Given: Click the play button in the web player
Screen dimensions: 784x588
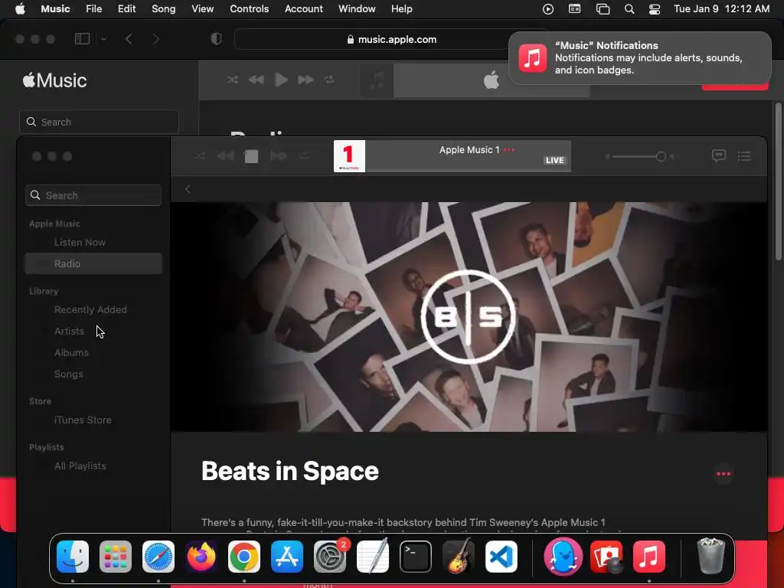Looking at the screenshot, I should tap(281, 80).
